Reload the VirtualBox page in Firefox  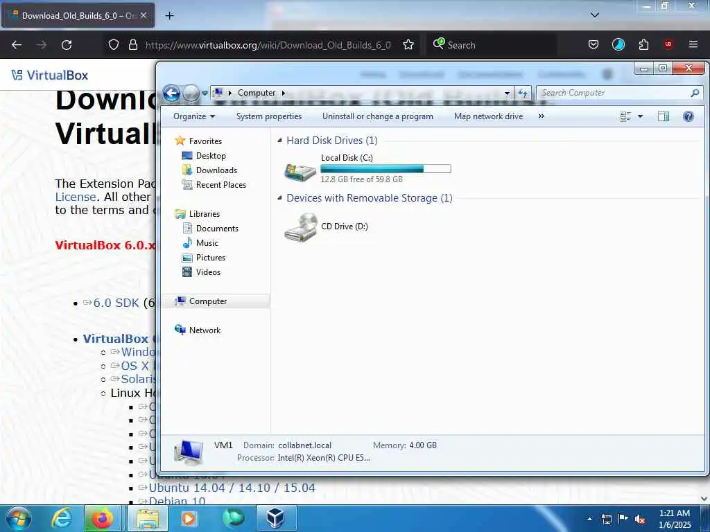click(x=67, y=45)
